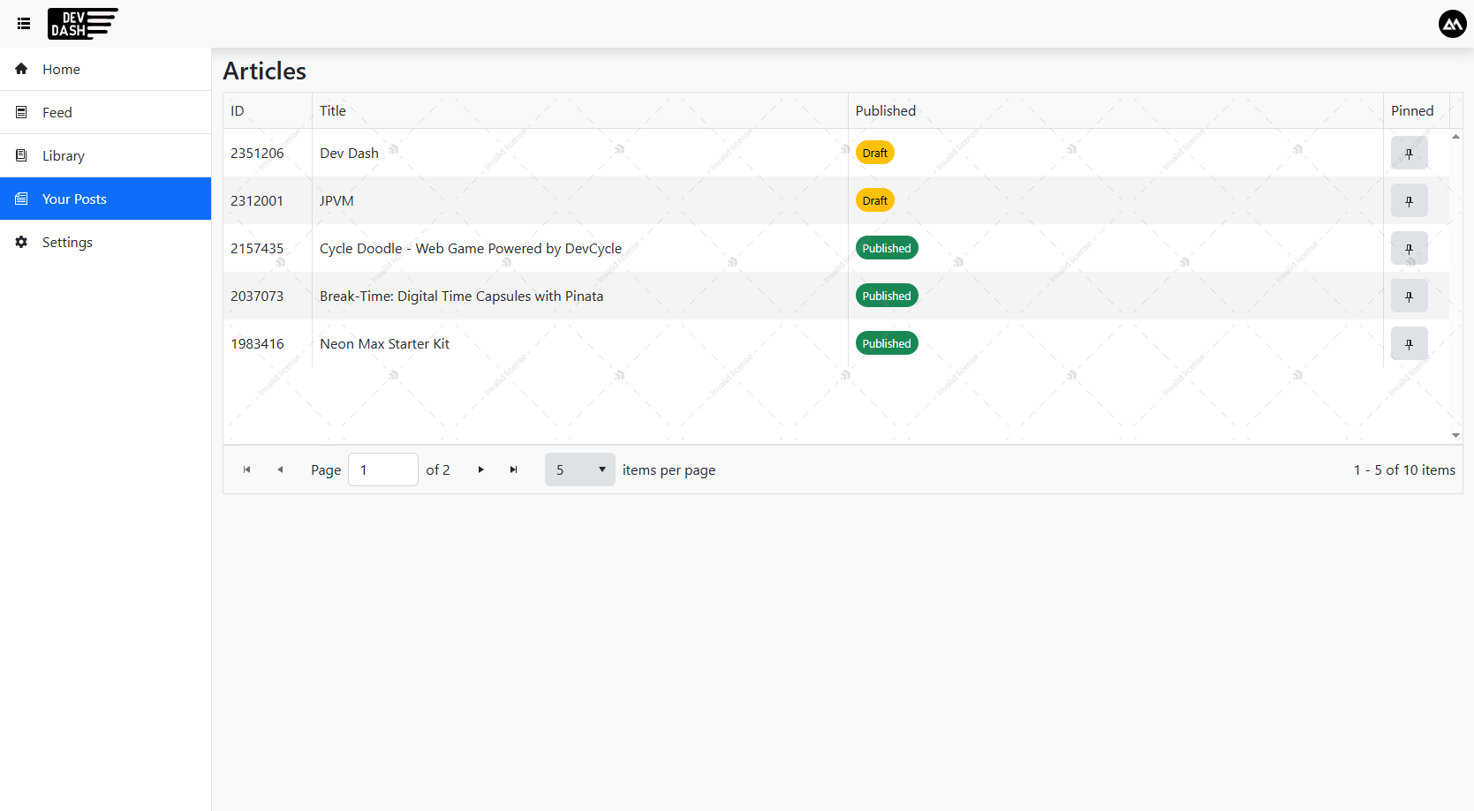The height and width of the screenshot is (811, 1474).
Task: Click the Settings gear icon
Action: [21, 242]
